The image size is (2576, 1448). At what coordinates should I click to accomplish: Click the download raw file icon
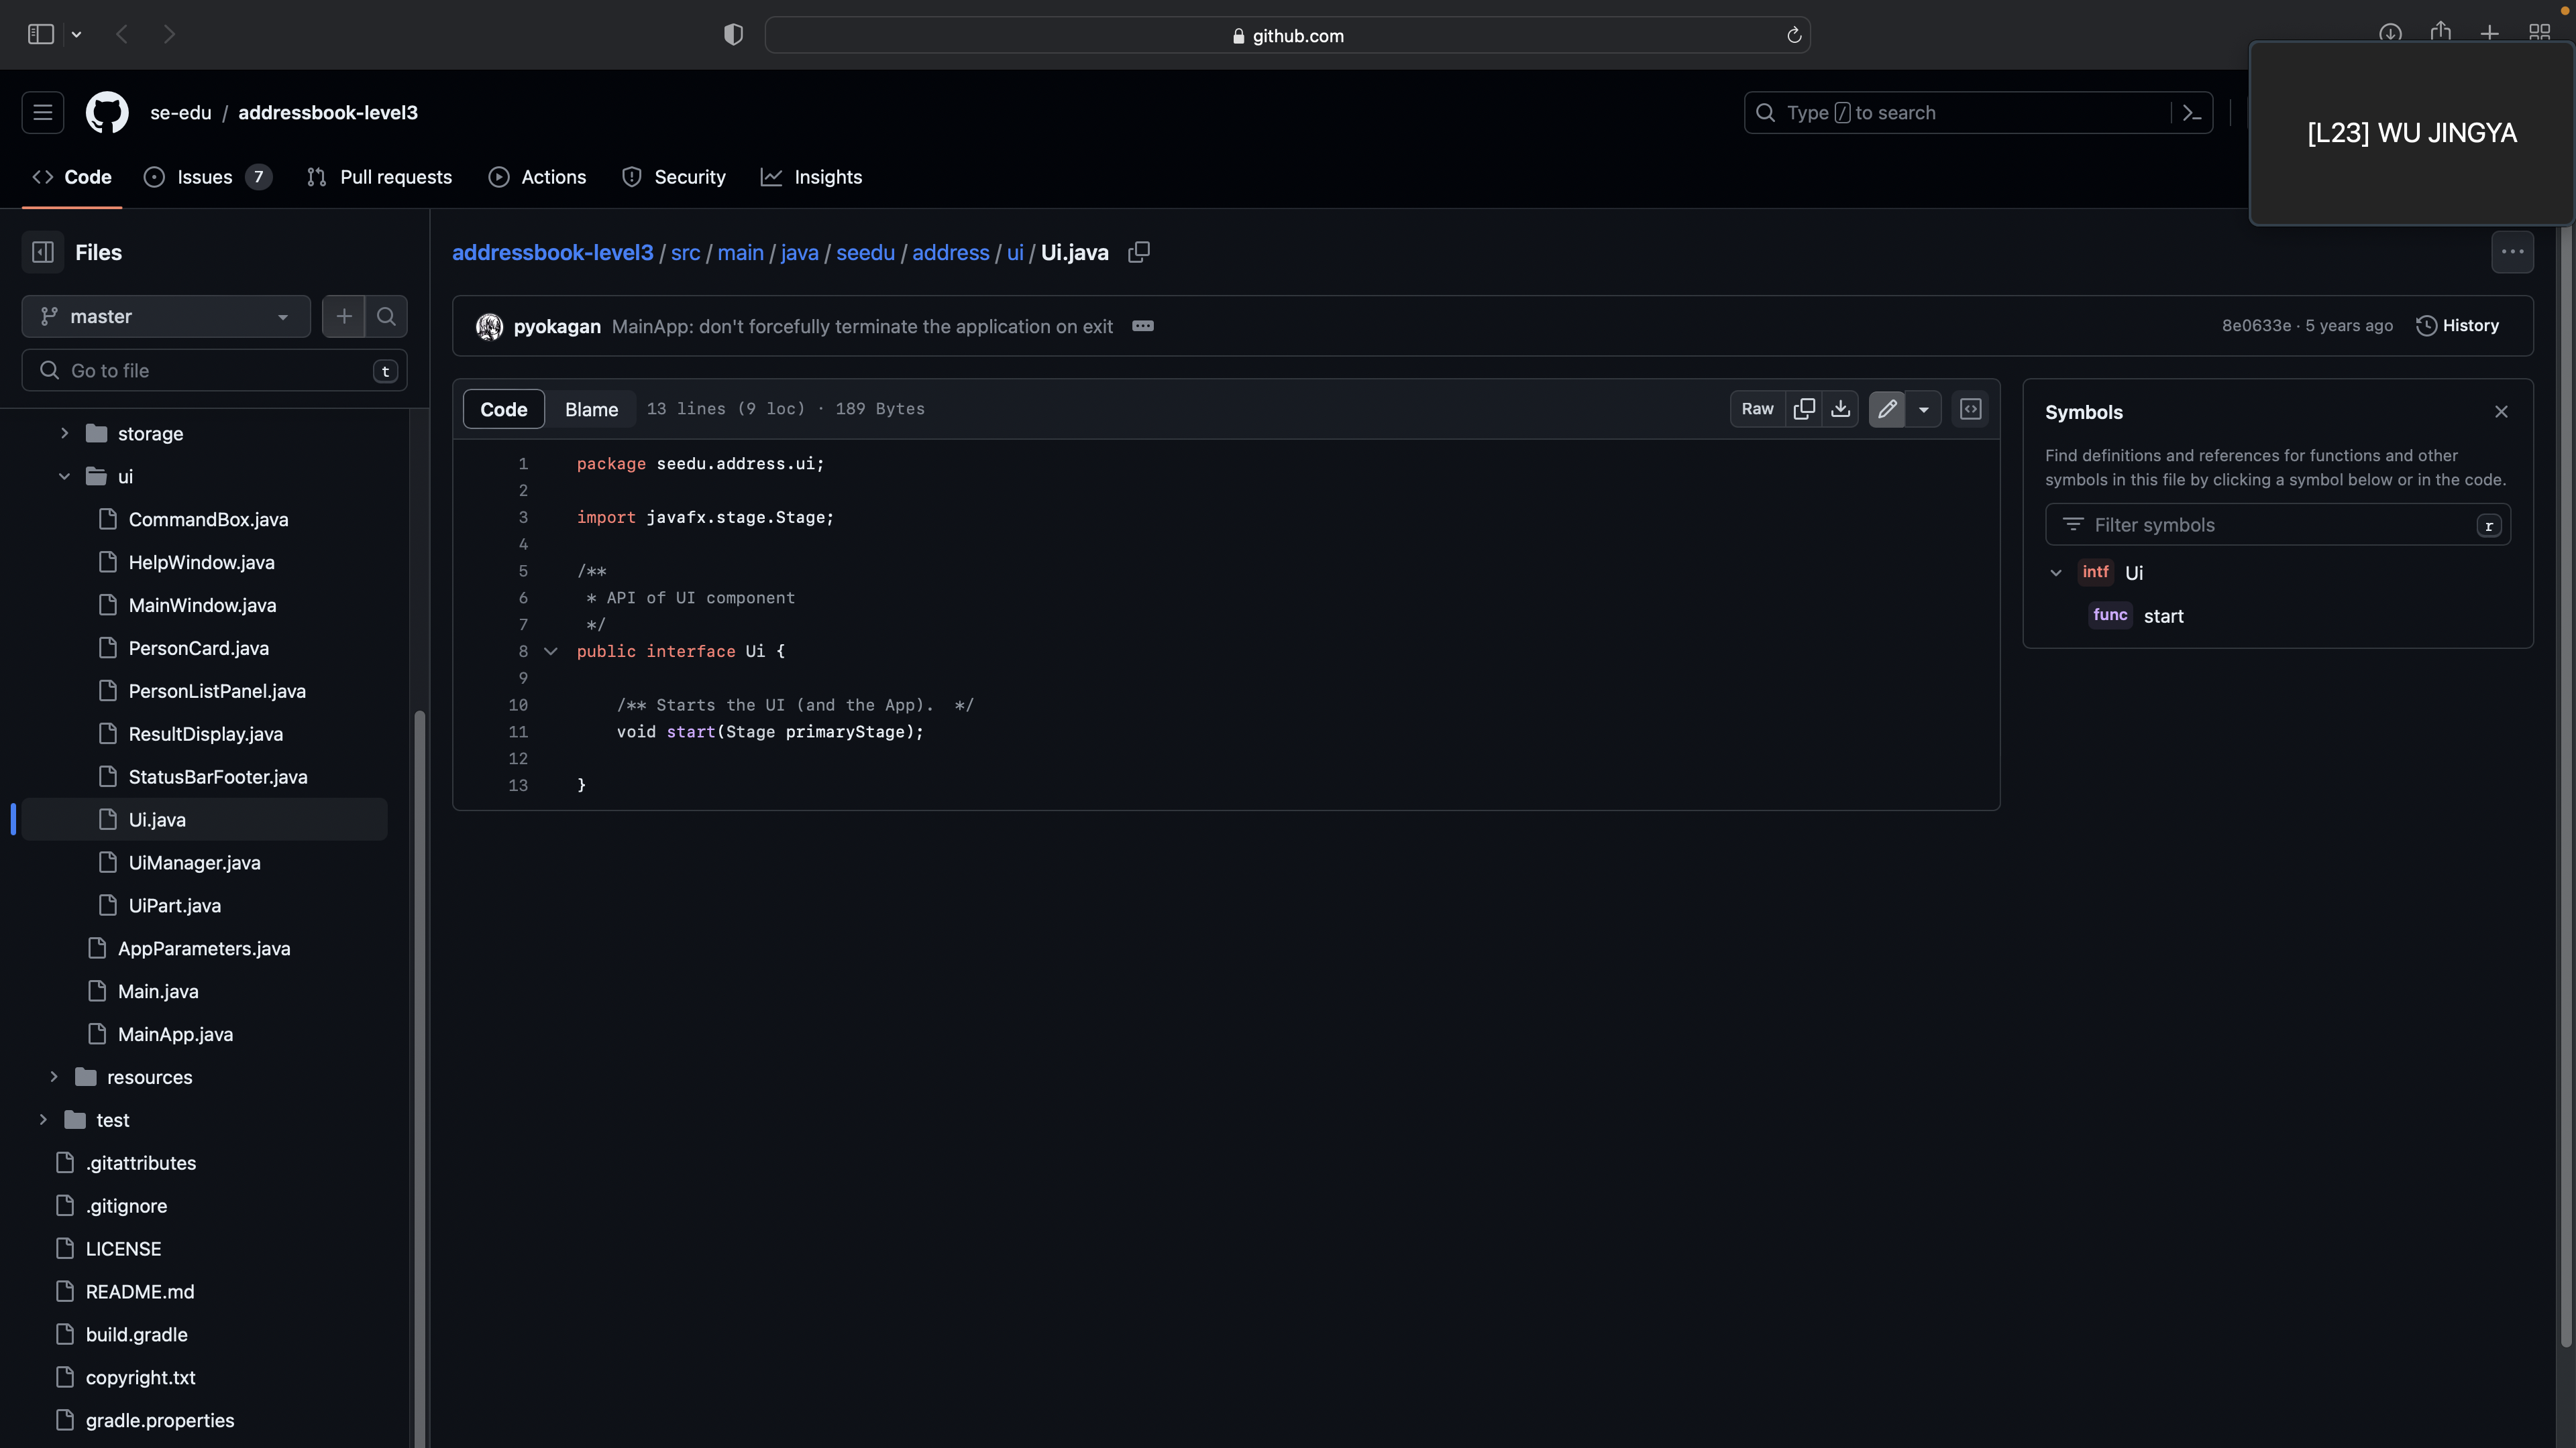1840,409
